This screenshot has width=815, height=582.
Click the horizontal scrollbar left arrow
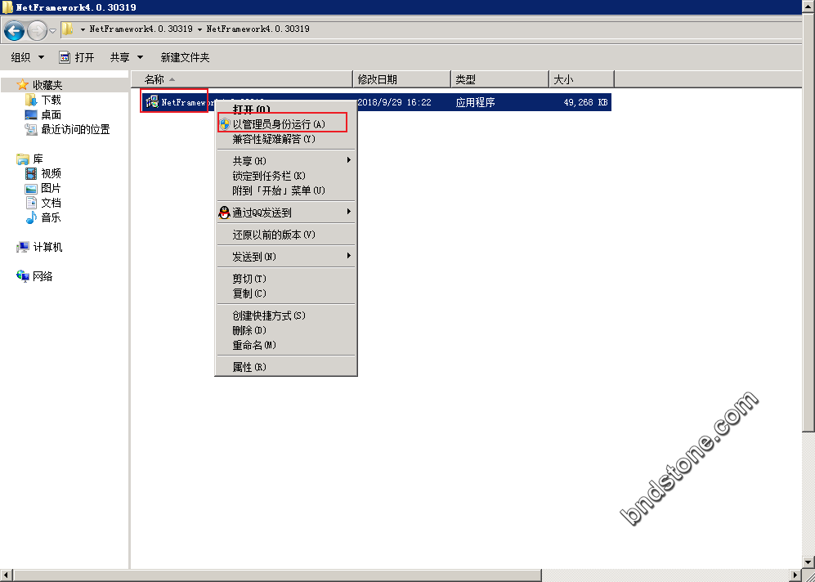point(7,575)
